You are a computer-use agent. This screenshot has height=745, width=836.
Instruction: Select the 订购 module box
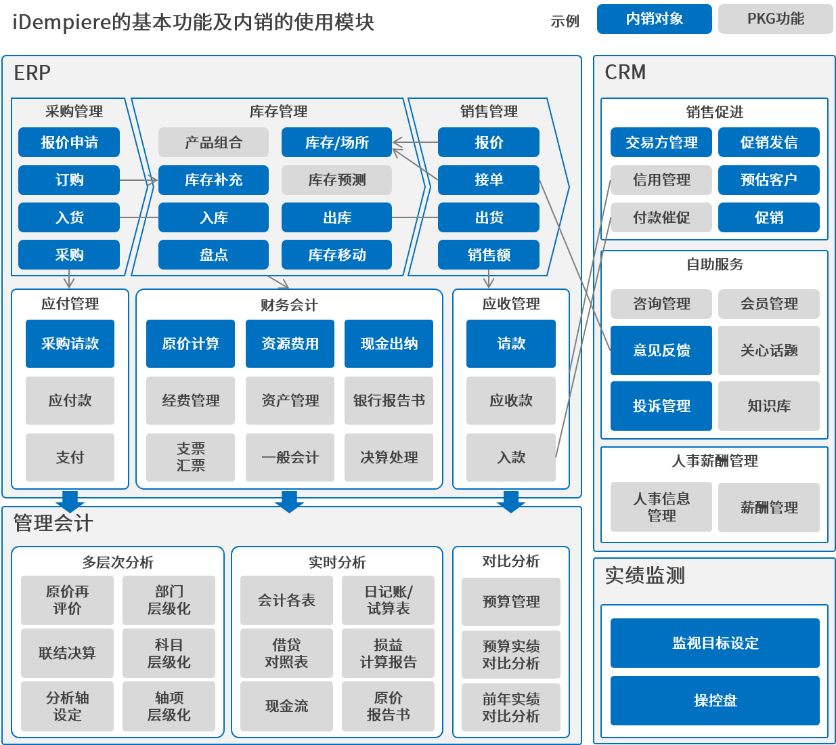coord(69,180)
